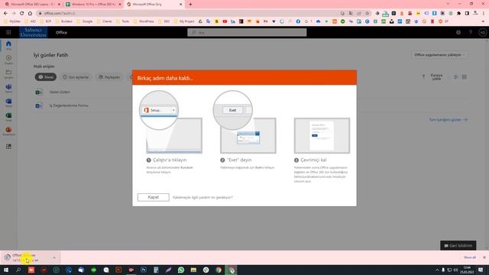Open the Chrome three-dot menu

pyautogui.click(x=484, y=14)
